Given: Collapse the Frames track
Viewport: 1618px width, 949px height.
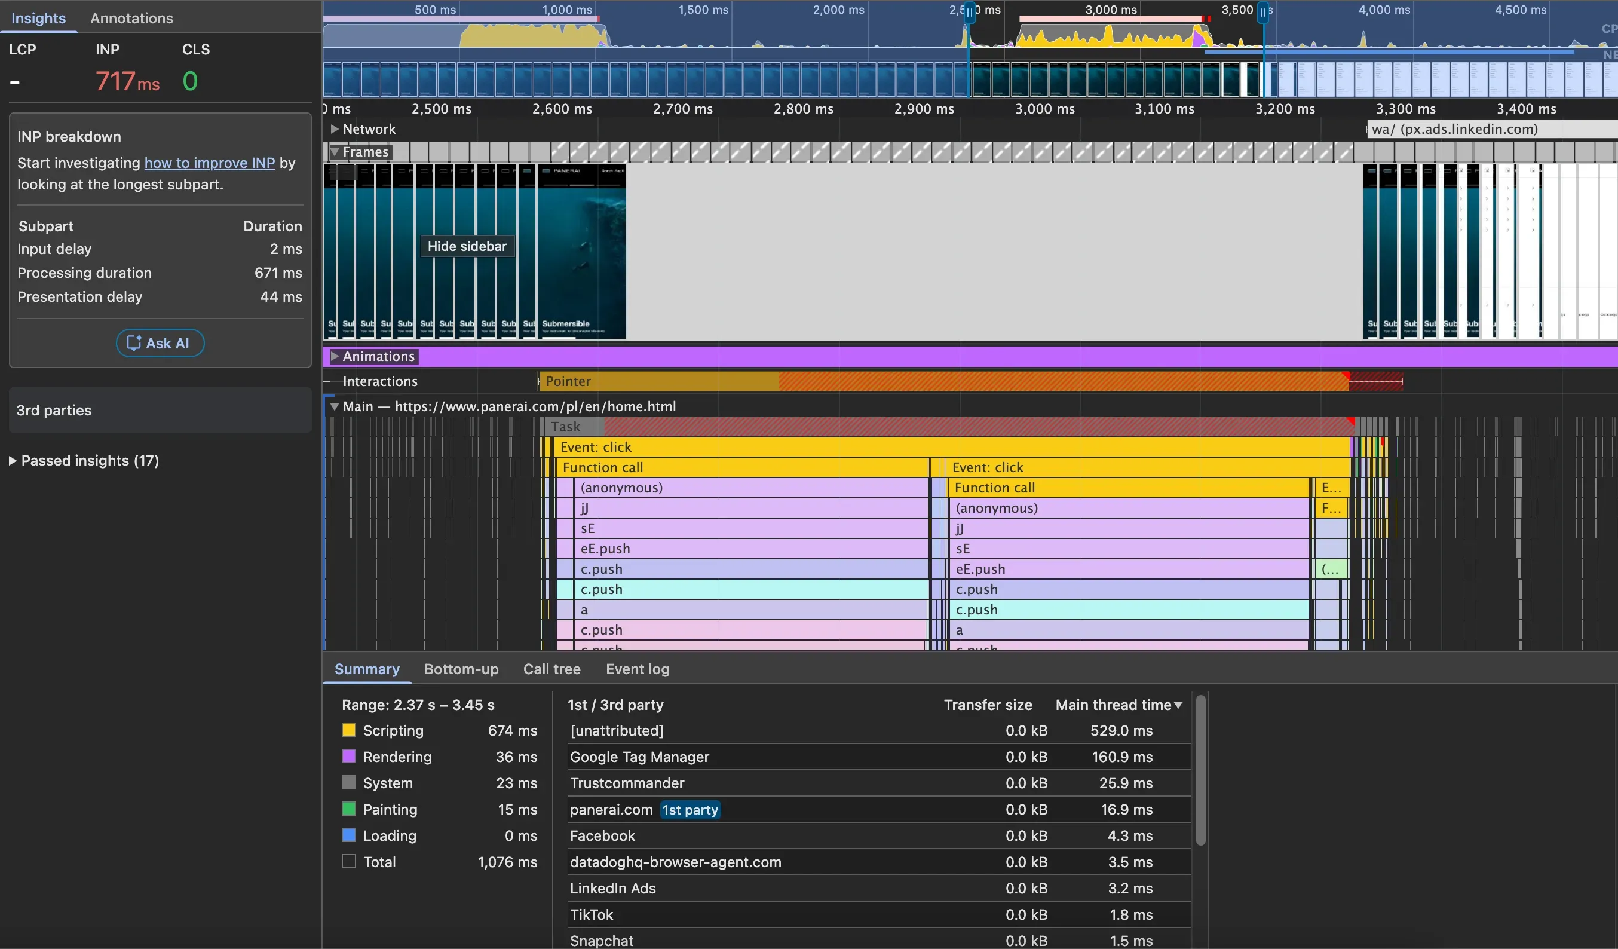Looking at the screenshot, I should point(335,152).
